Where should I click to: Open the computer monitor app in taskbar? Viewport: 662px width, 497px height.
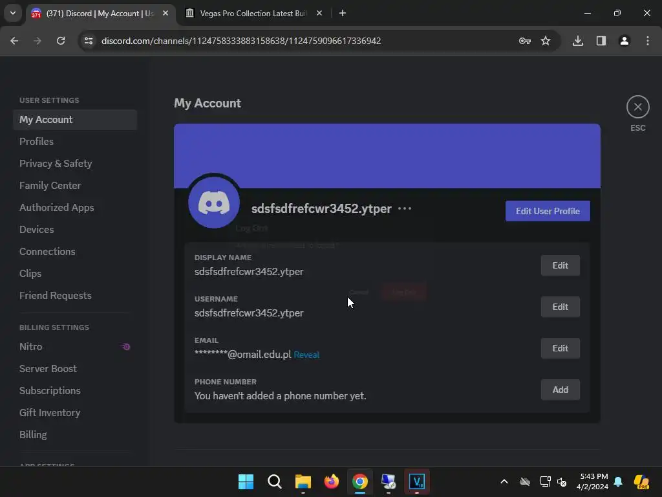point(389,481)
